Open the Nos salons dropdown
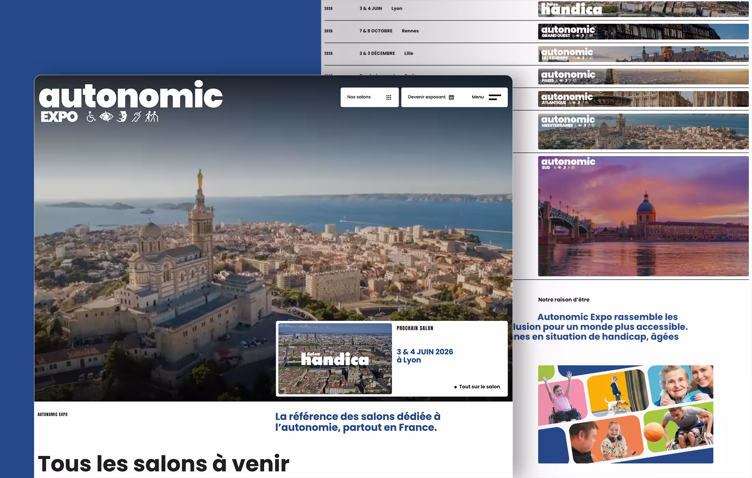Screen dimensions: 752x478 coord(369,97)
